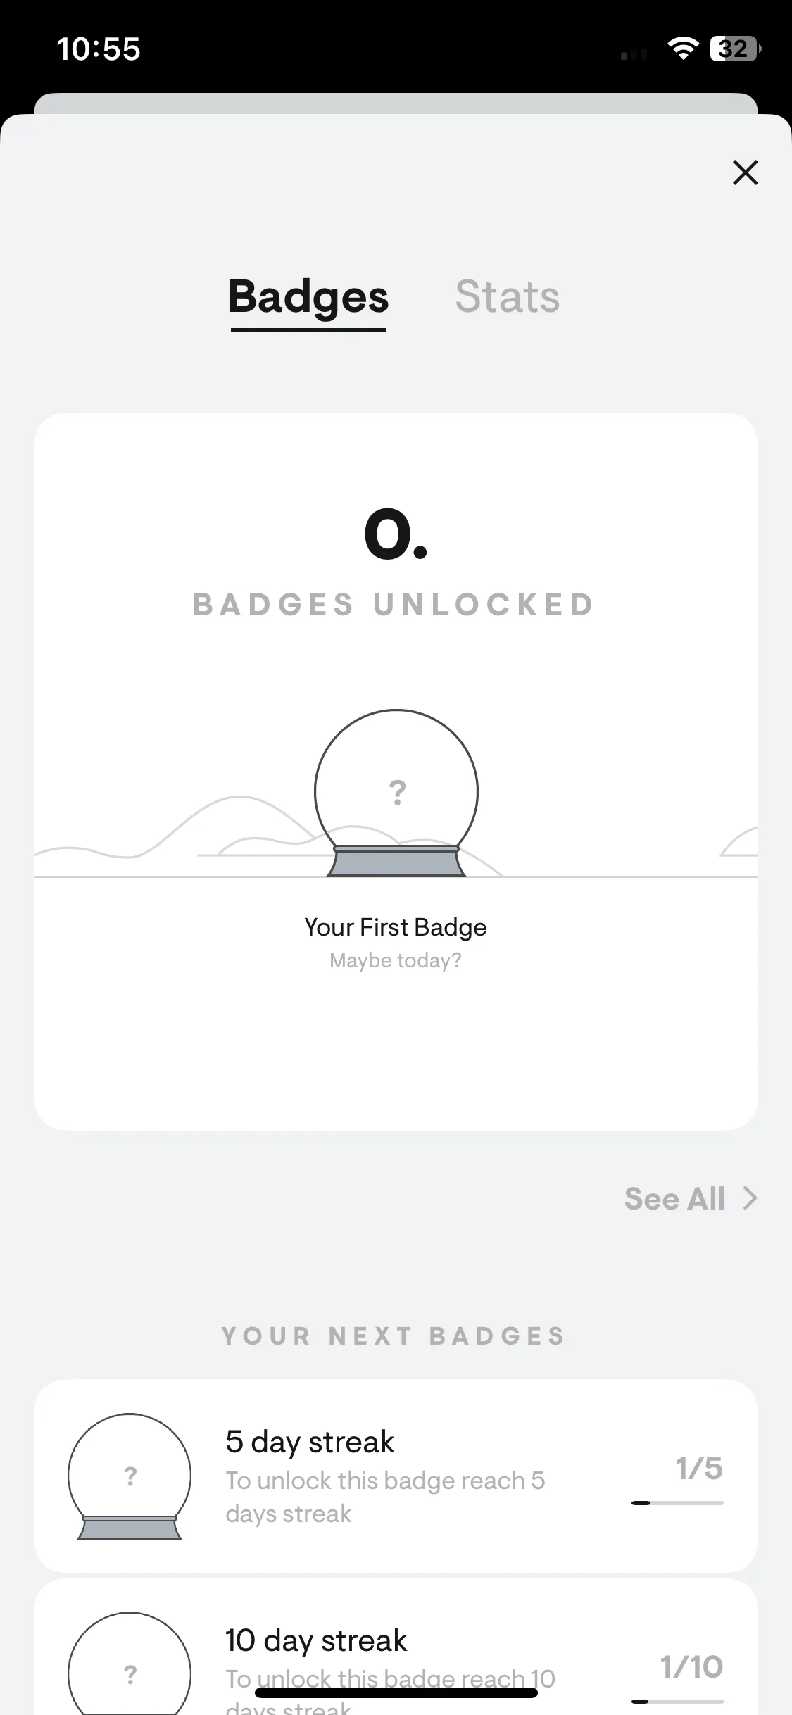Viewport: 792px width, 1715px height.
Task: Tap the question mark inside large globe
Action: coord(398,793)
